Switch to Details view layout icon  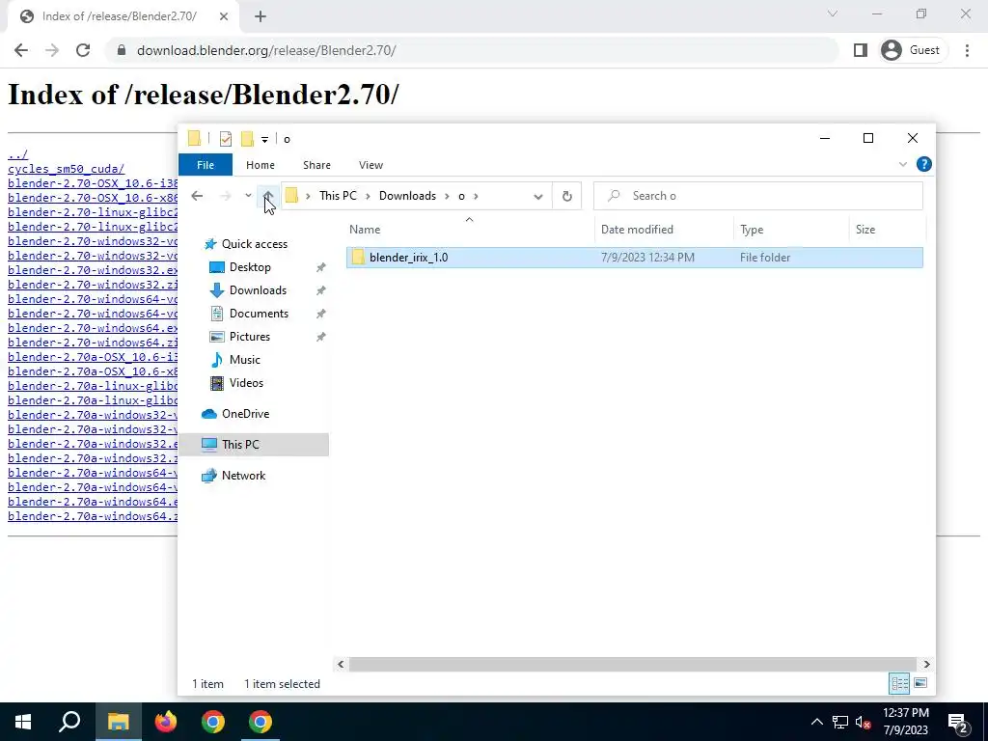[899, 683]
